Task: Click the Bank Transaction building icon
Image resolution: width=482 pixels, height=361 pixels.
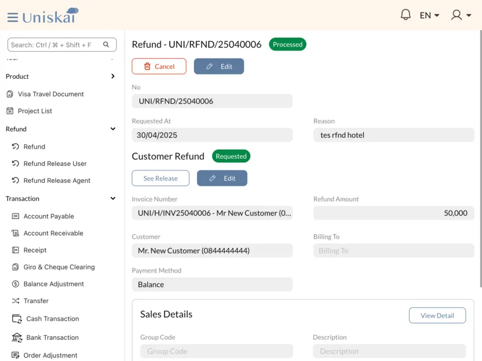Action: [x=17, y=338]
